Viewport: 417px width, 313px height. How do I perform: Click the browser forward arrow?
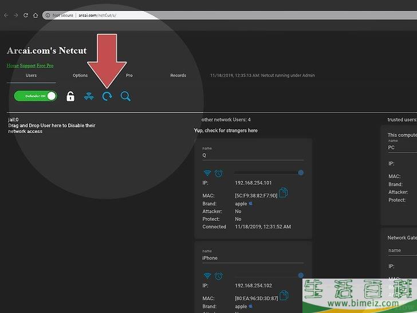16,15
